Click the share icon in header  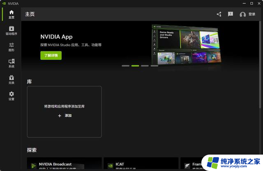click(x=219, y=14)
